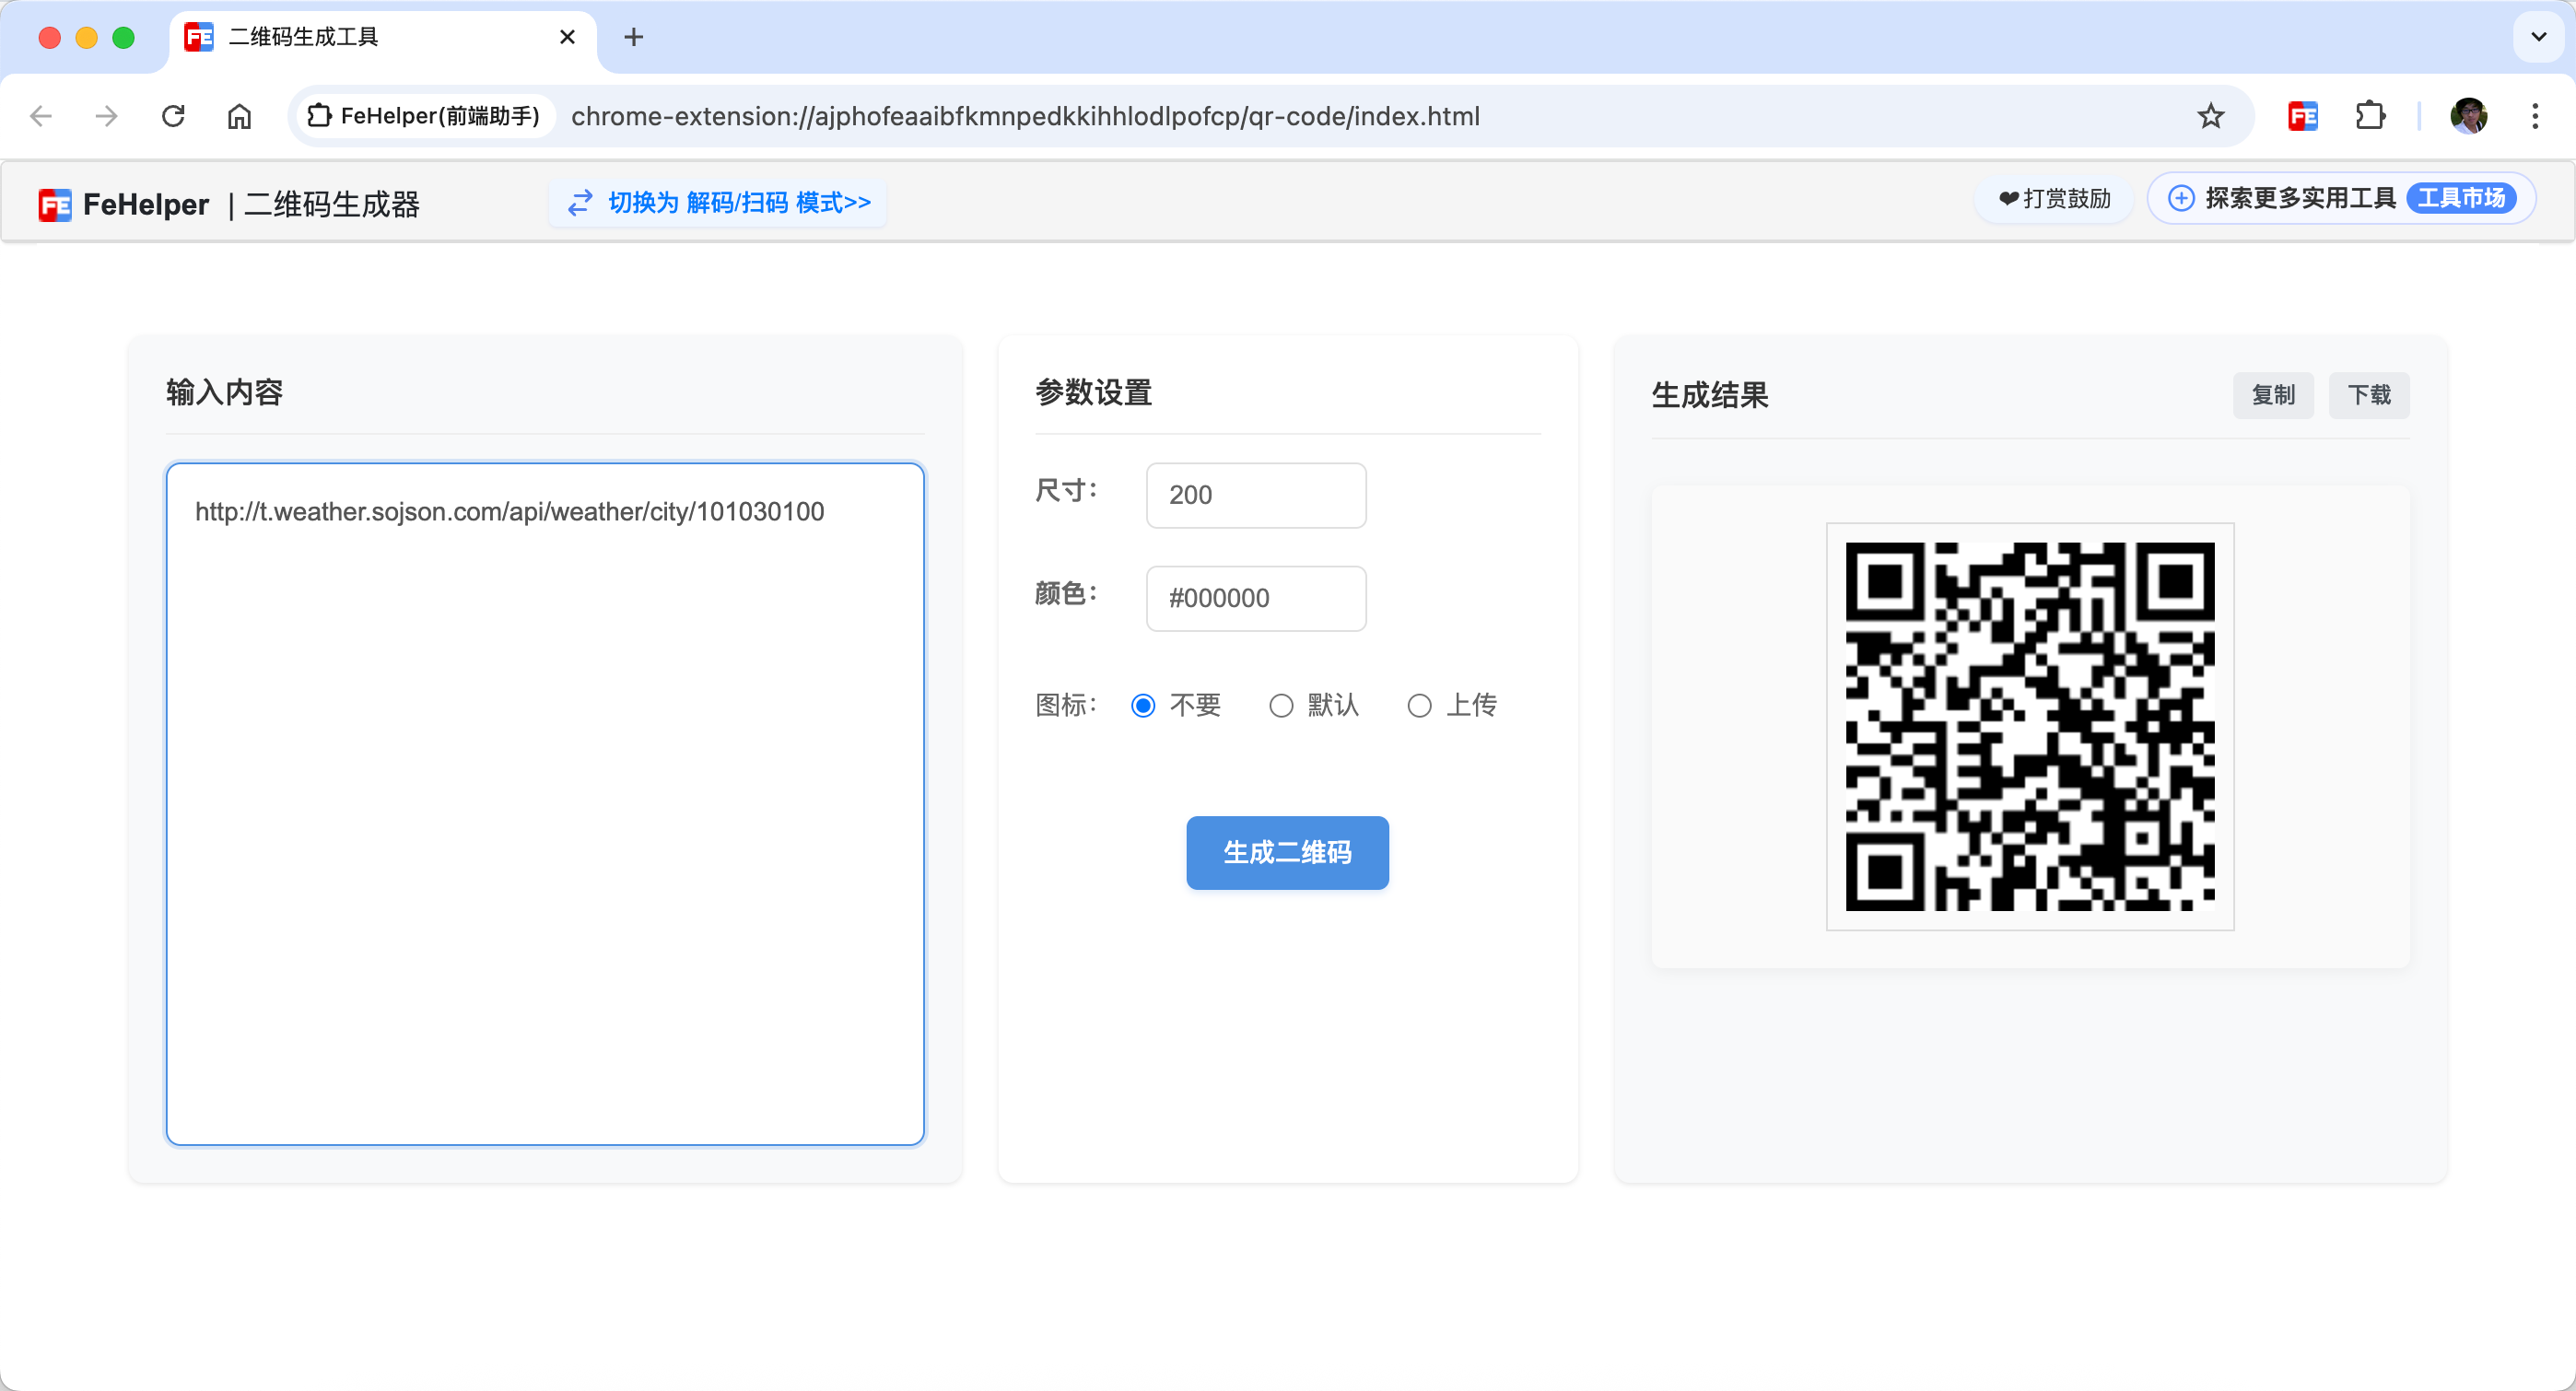Select the 上传 icon radio option
The width and height of the screenshot is (2576, 1391).
click(x=1419, y=706)
